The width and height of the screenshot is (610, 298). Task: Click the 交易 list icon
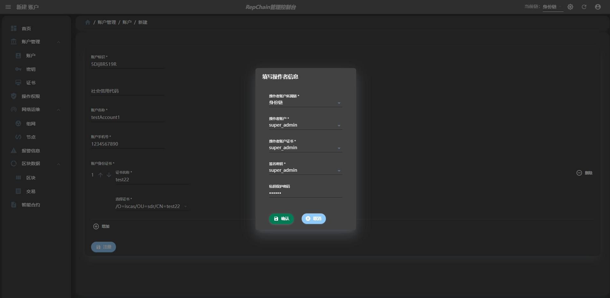click(x=18, y=191)
